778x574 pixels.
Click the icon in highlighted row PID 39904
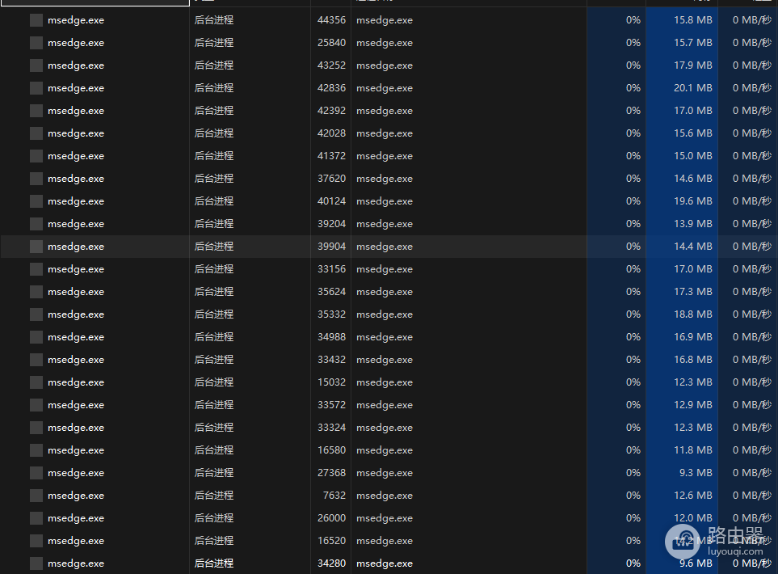(x=36, y=247)
